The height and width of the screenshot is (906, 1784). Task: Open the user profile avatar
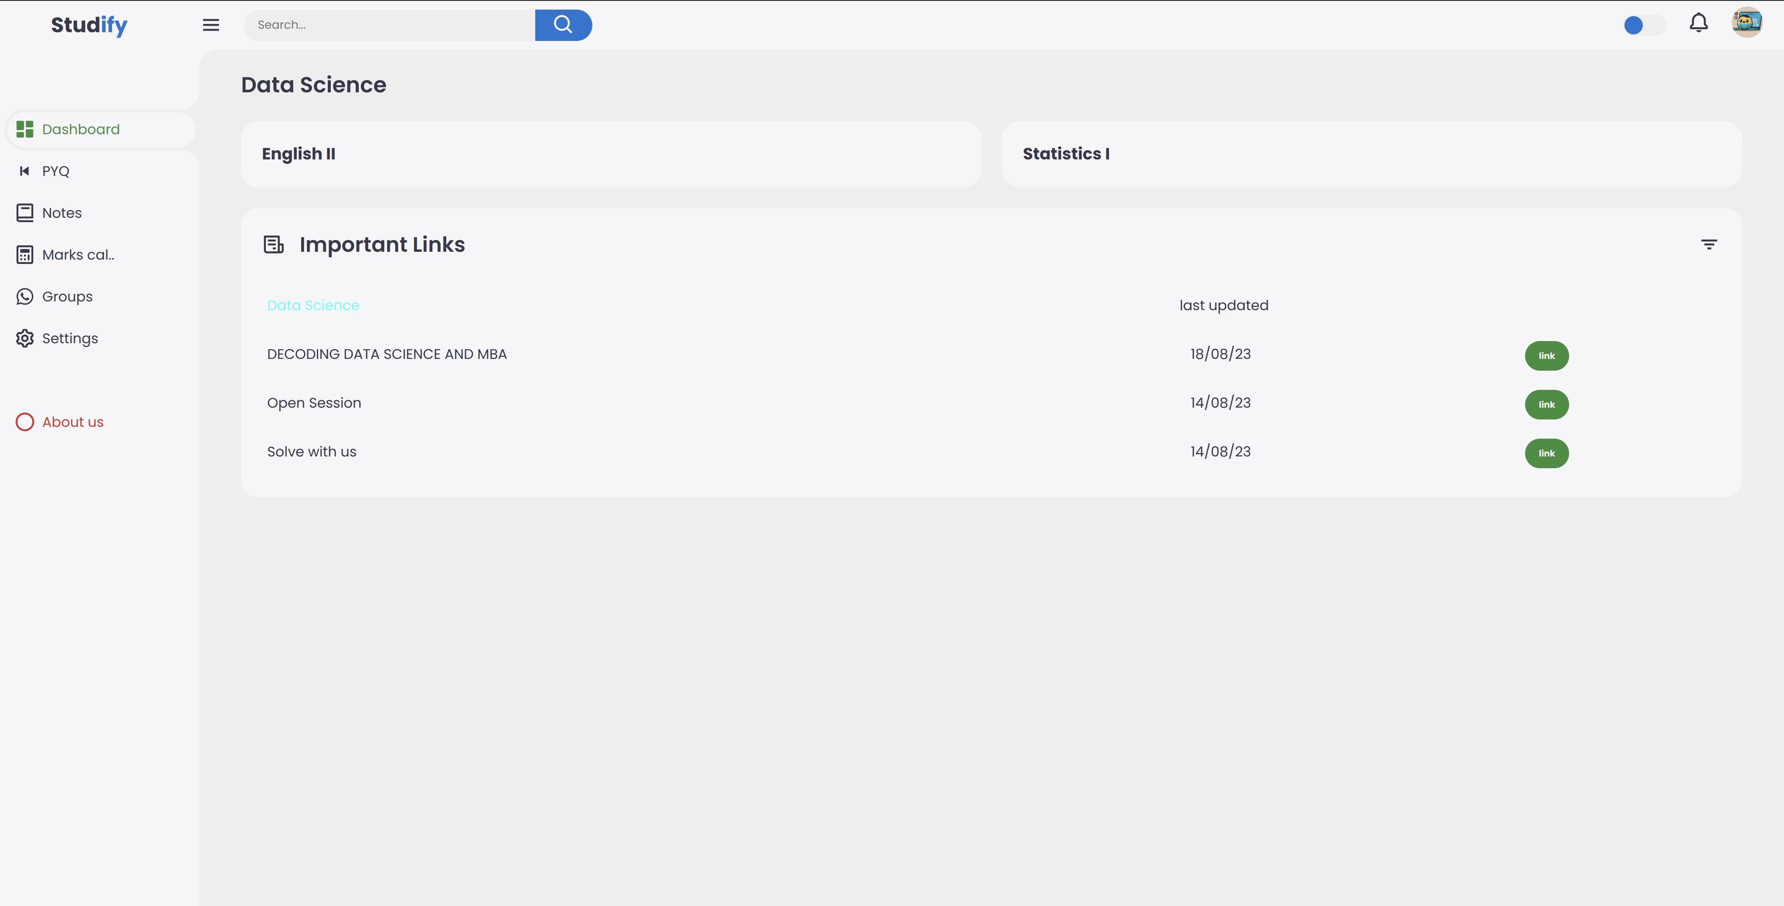1747,23
